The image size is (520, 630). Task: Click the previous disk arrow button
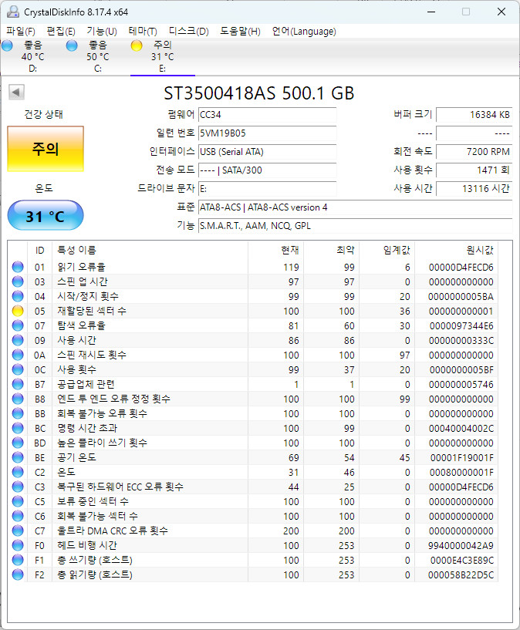coord(16,92)
